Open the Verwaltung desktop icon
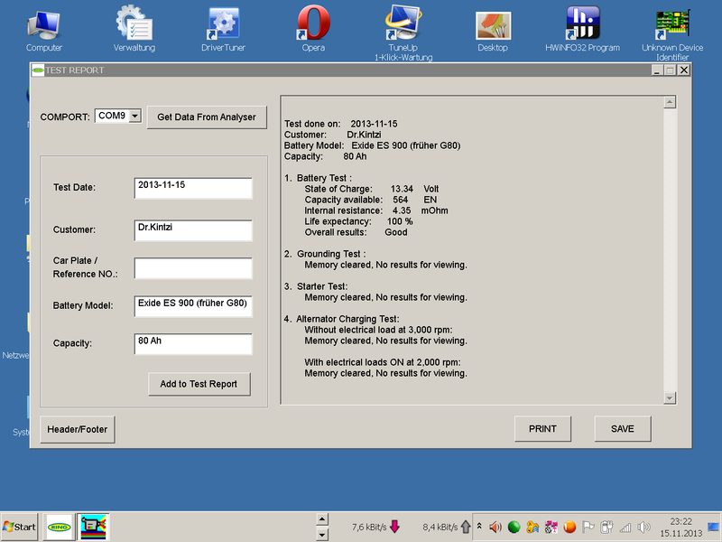The width and height of the screenshot is (722, 542). click(134, 27)
